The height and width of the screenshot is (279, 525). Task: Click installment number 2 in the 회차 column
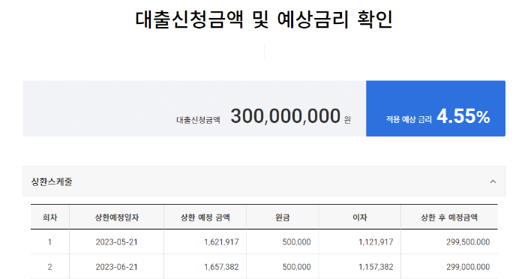(x=50, y=267)
